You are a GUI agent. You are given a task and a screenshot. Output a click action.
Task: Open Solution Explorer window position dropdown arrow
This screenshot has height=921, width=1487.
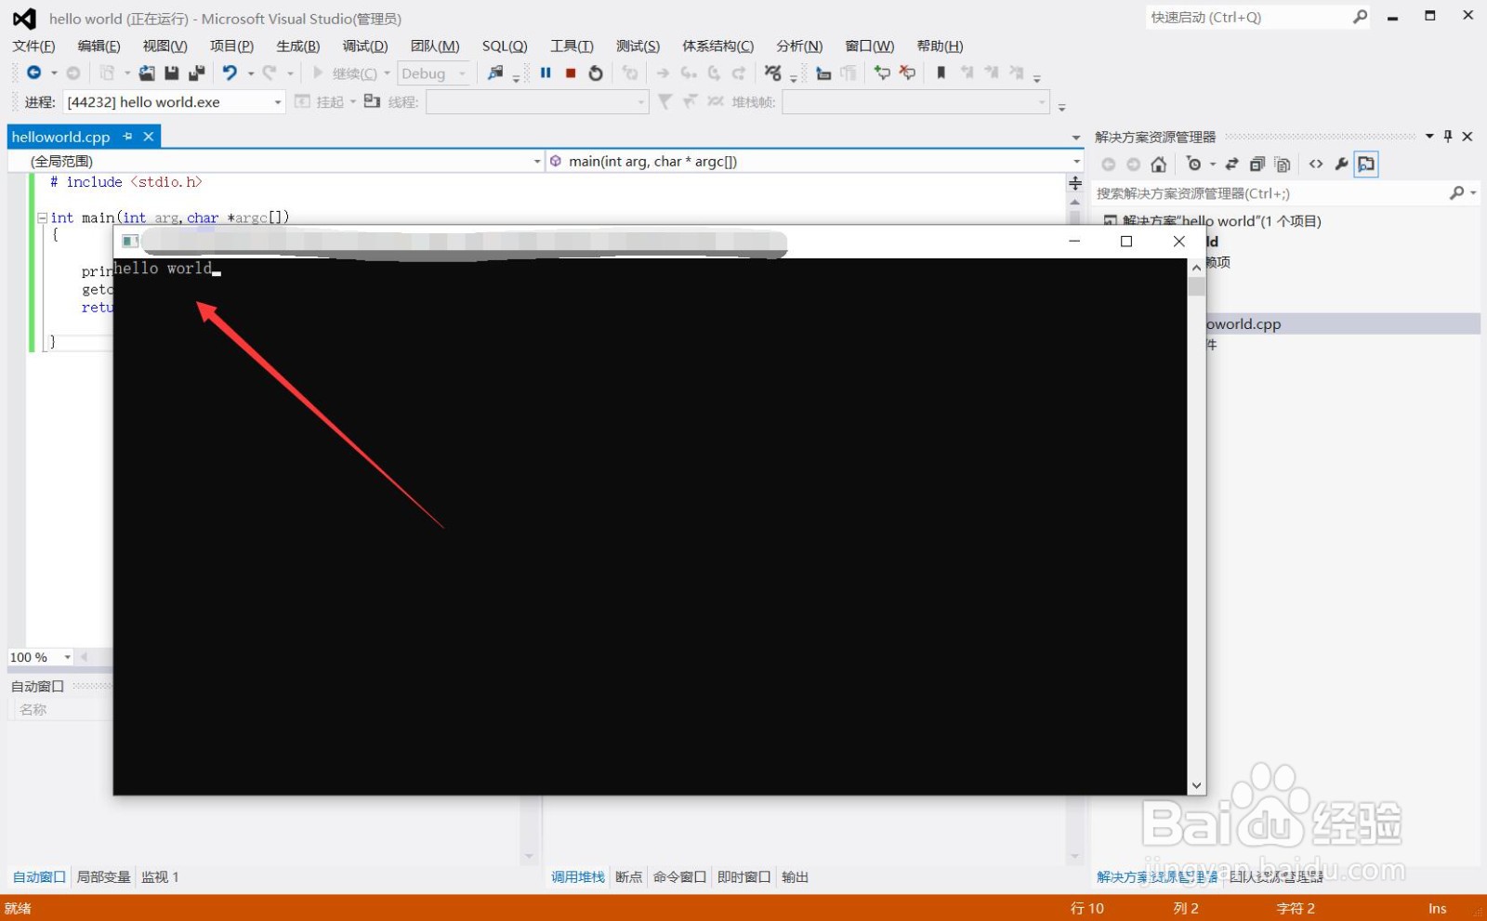(1429, 137)
